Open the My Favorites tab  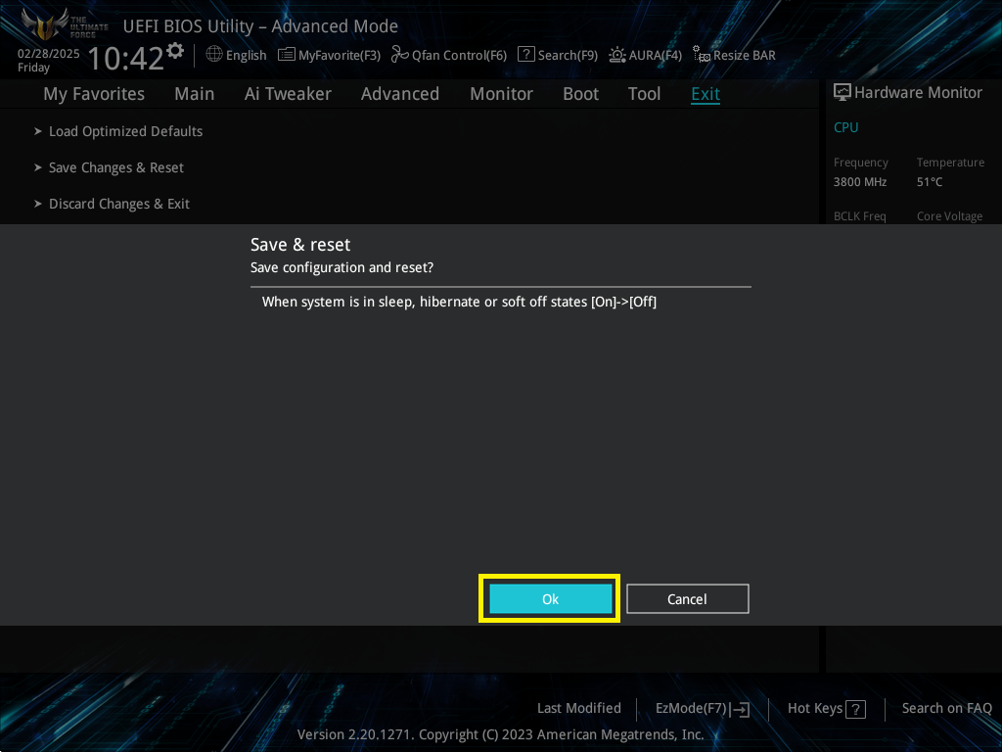(x=94, y=94)
